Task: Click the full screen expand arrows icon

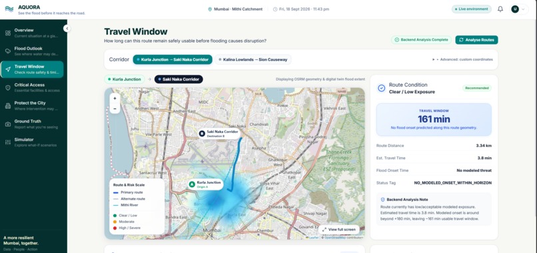Action: 324,230
